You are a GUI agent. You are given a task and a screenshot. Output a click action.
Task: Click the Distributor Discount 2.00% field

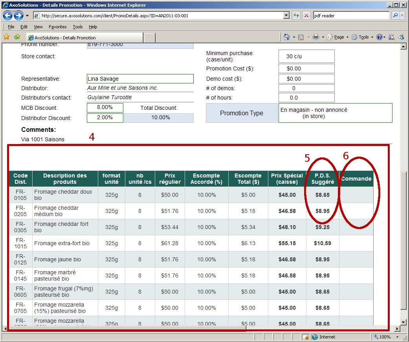(x=105, y=118)
